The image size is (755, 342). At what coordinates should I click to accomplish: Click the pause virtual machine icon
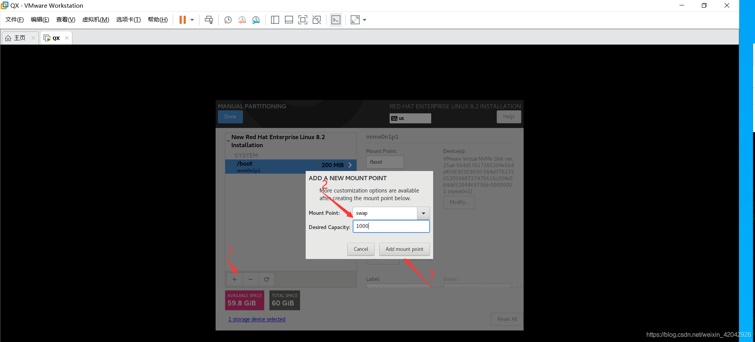(182, 20)
